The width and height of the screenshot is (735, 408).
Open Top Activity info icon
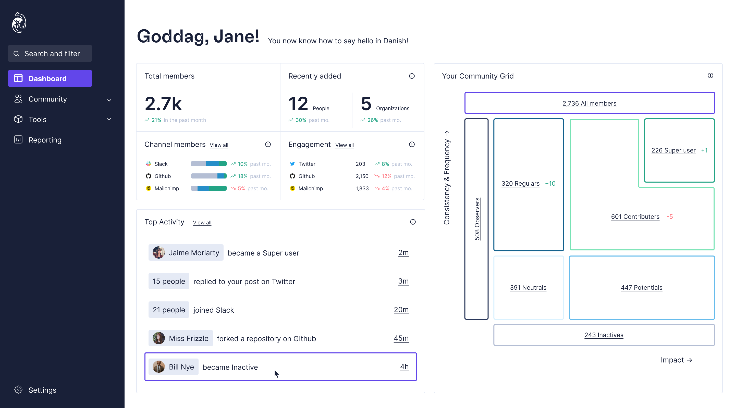413,222
